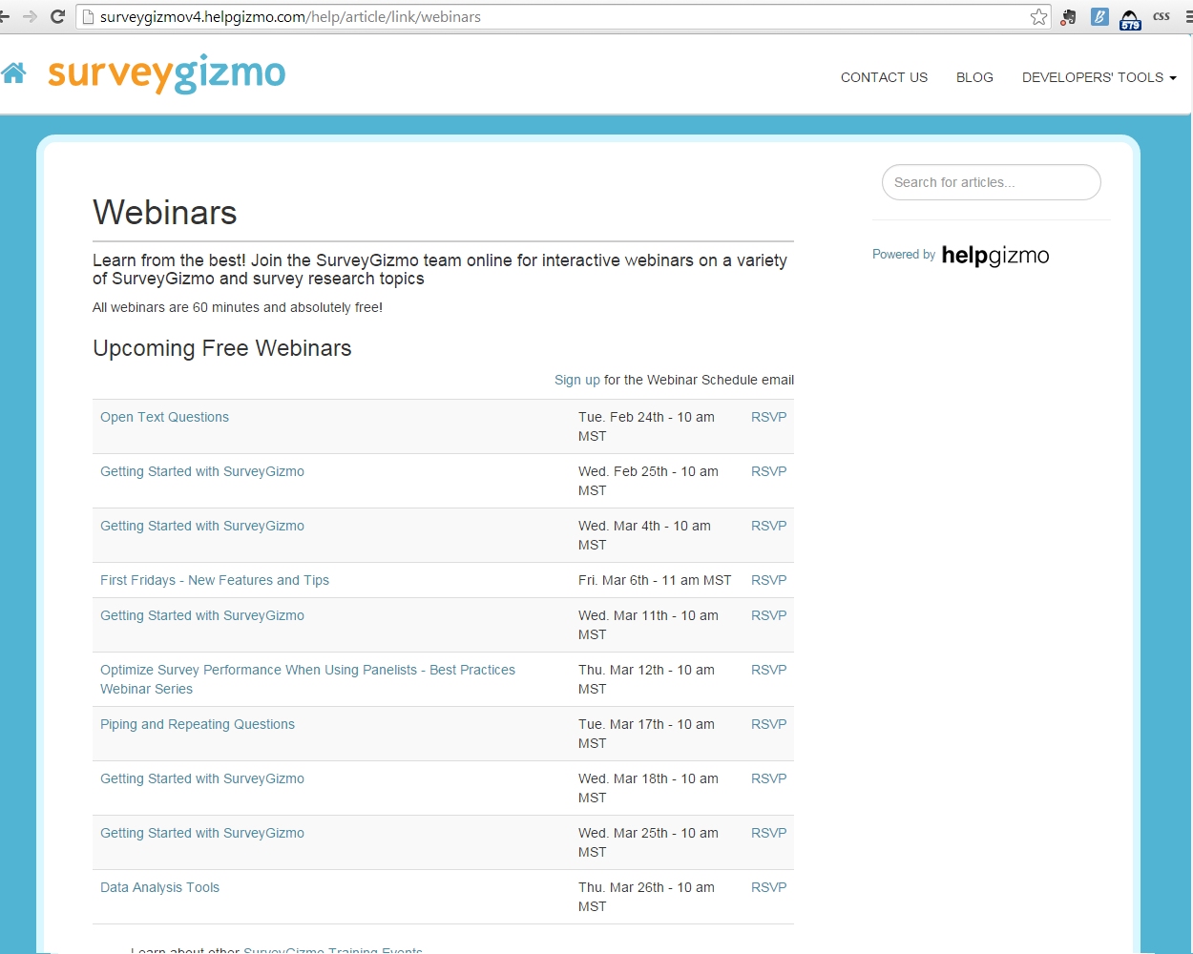The image size is (1193, 954).
Task: Open Optimize Survey Performance webinar link
Action: point(307,679)
